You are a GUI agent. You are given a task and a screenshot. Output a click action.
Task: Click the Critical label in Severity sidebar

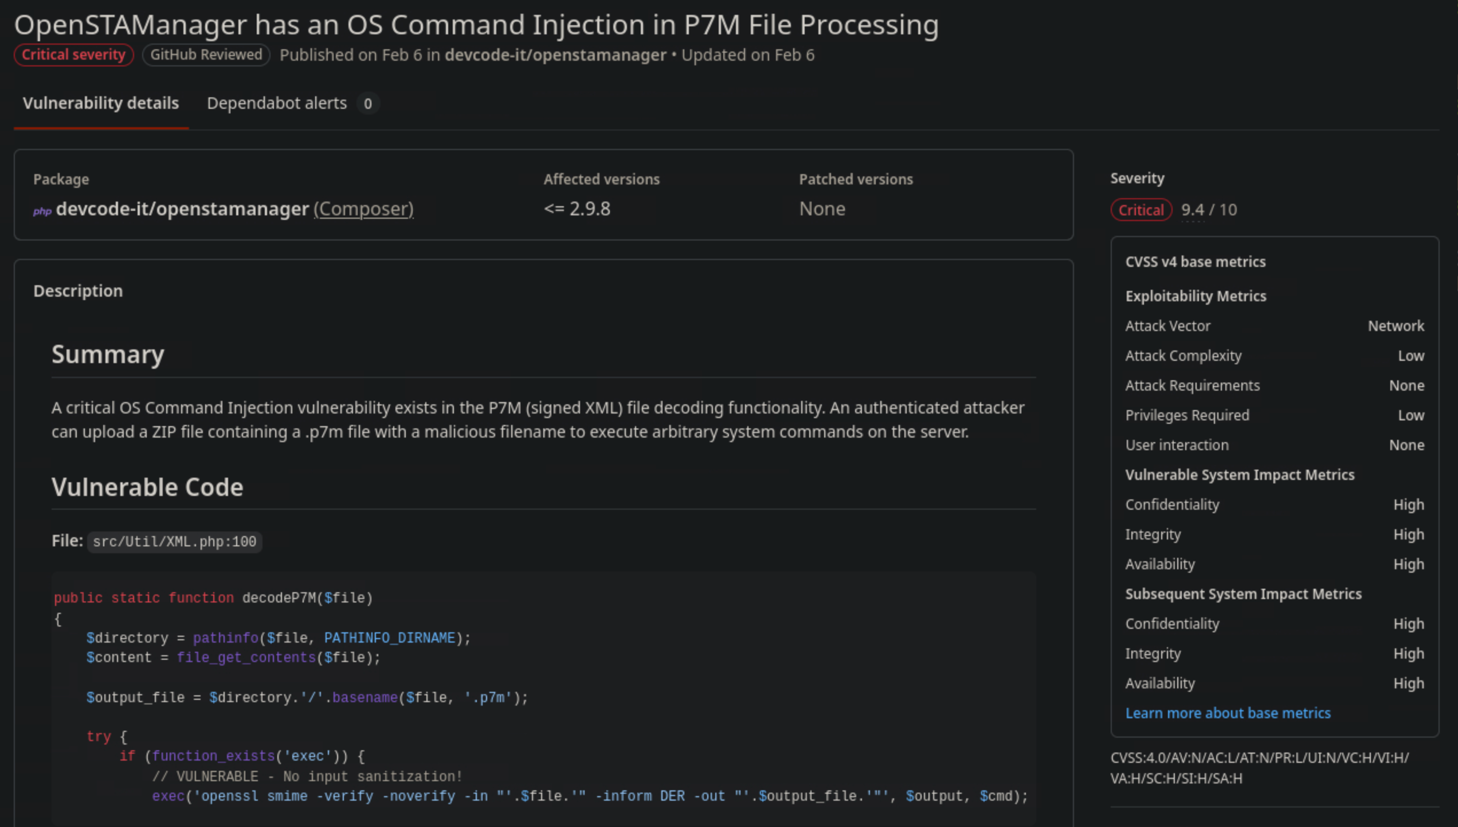click(1141, 210)
